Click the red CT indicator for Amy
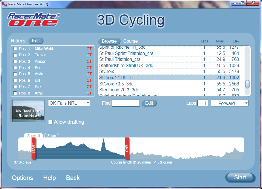The height and width of the screenshot is (189, 262). (x=89, y=93)
